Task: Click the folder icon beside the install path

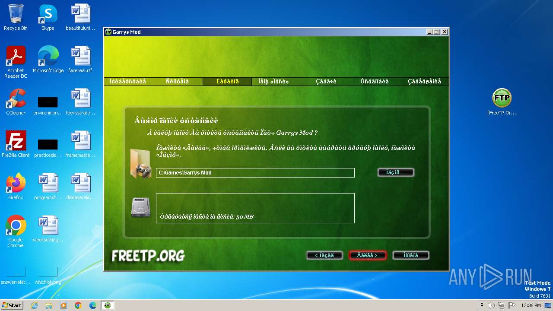Action: [140, 163]
